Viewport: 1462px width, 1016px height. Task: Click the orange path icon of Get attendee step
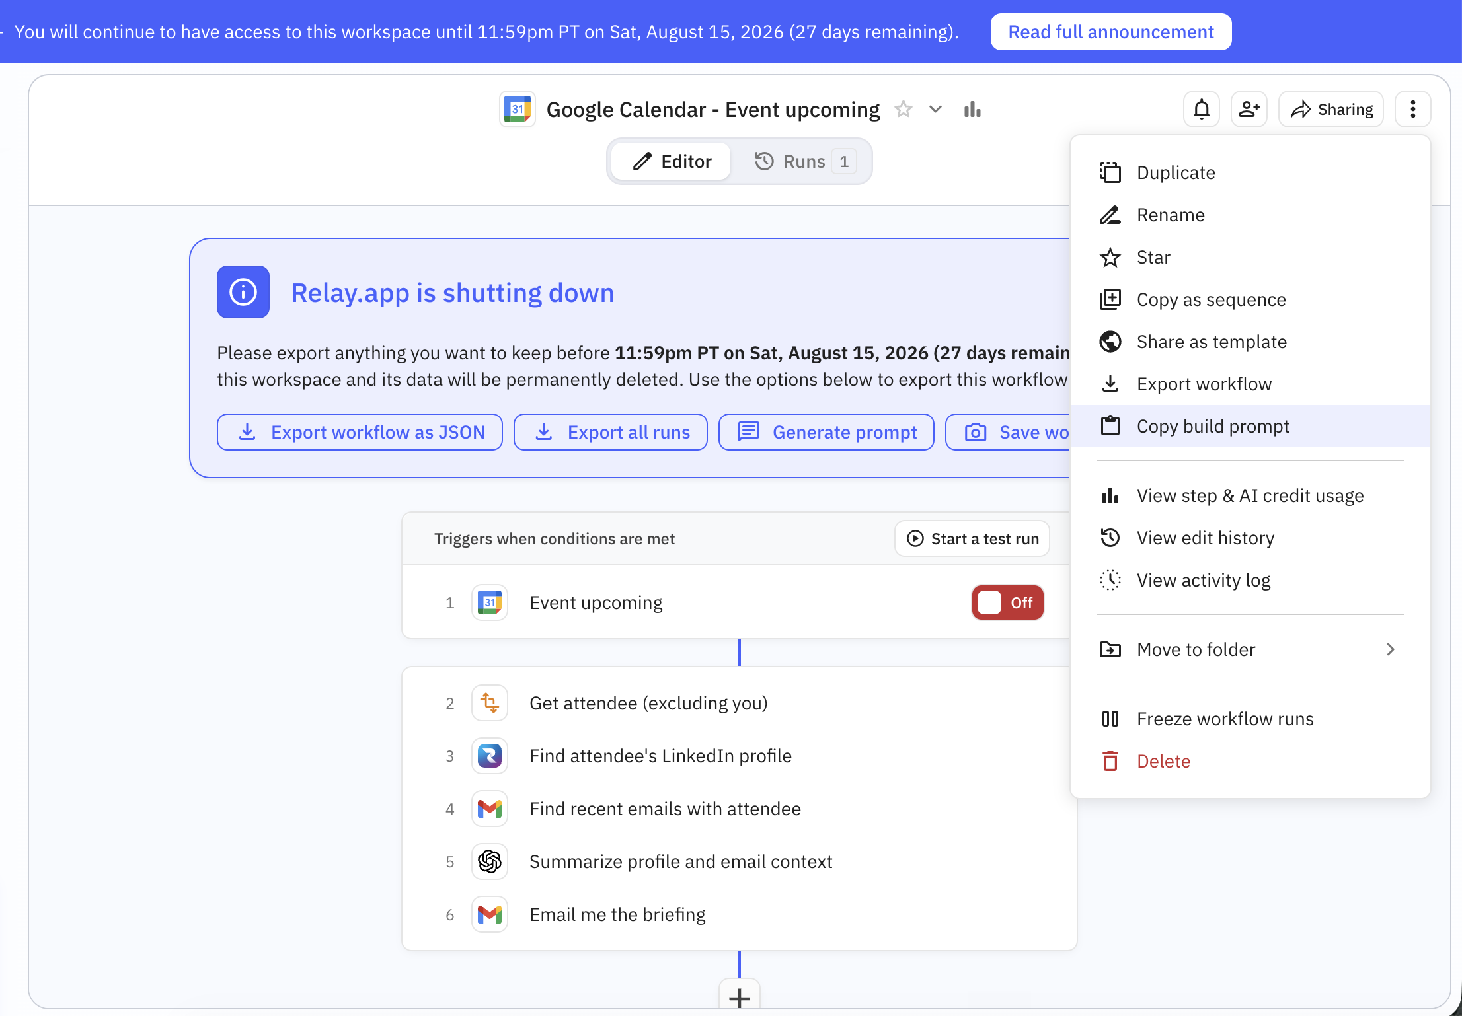[490, 703]
